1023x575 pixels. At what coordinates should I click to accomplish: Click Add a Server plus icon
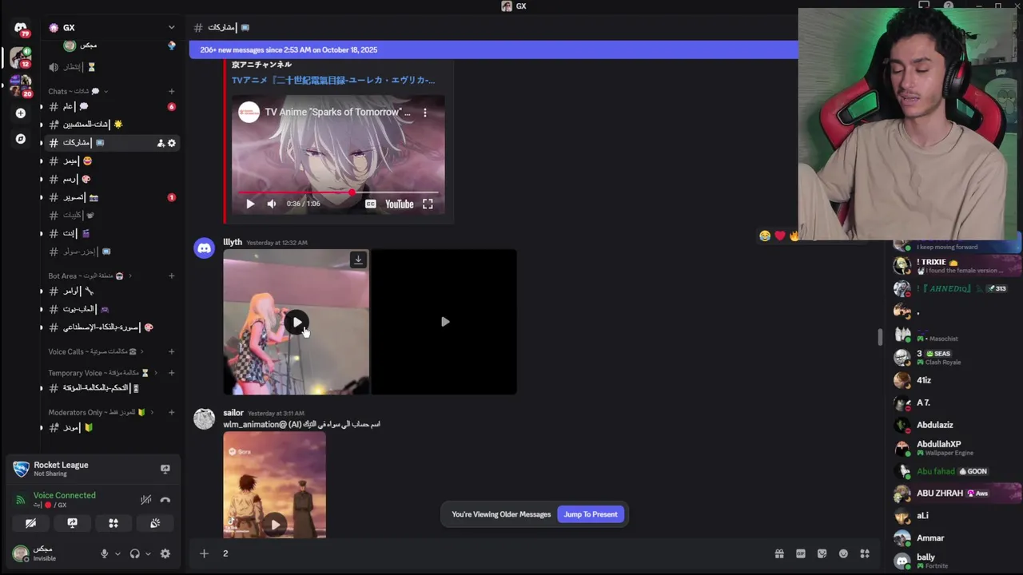click(x=21, y=113)
